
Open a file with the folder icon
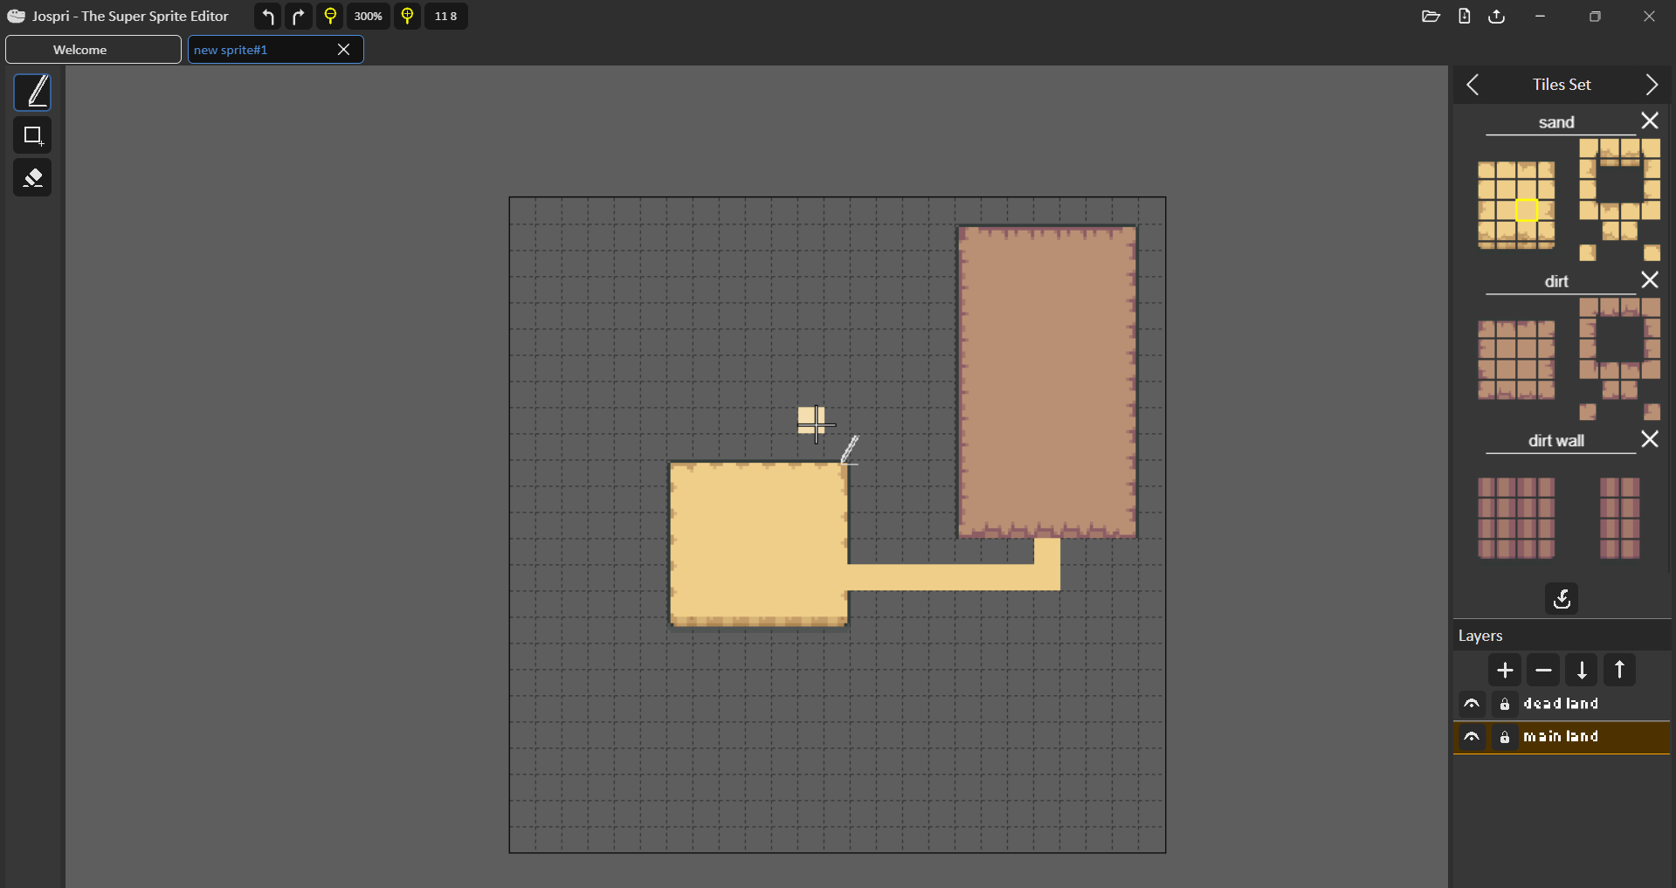tap(1431, 16)
